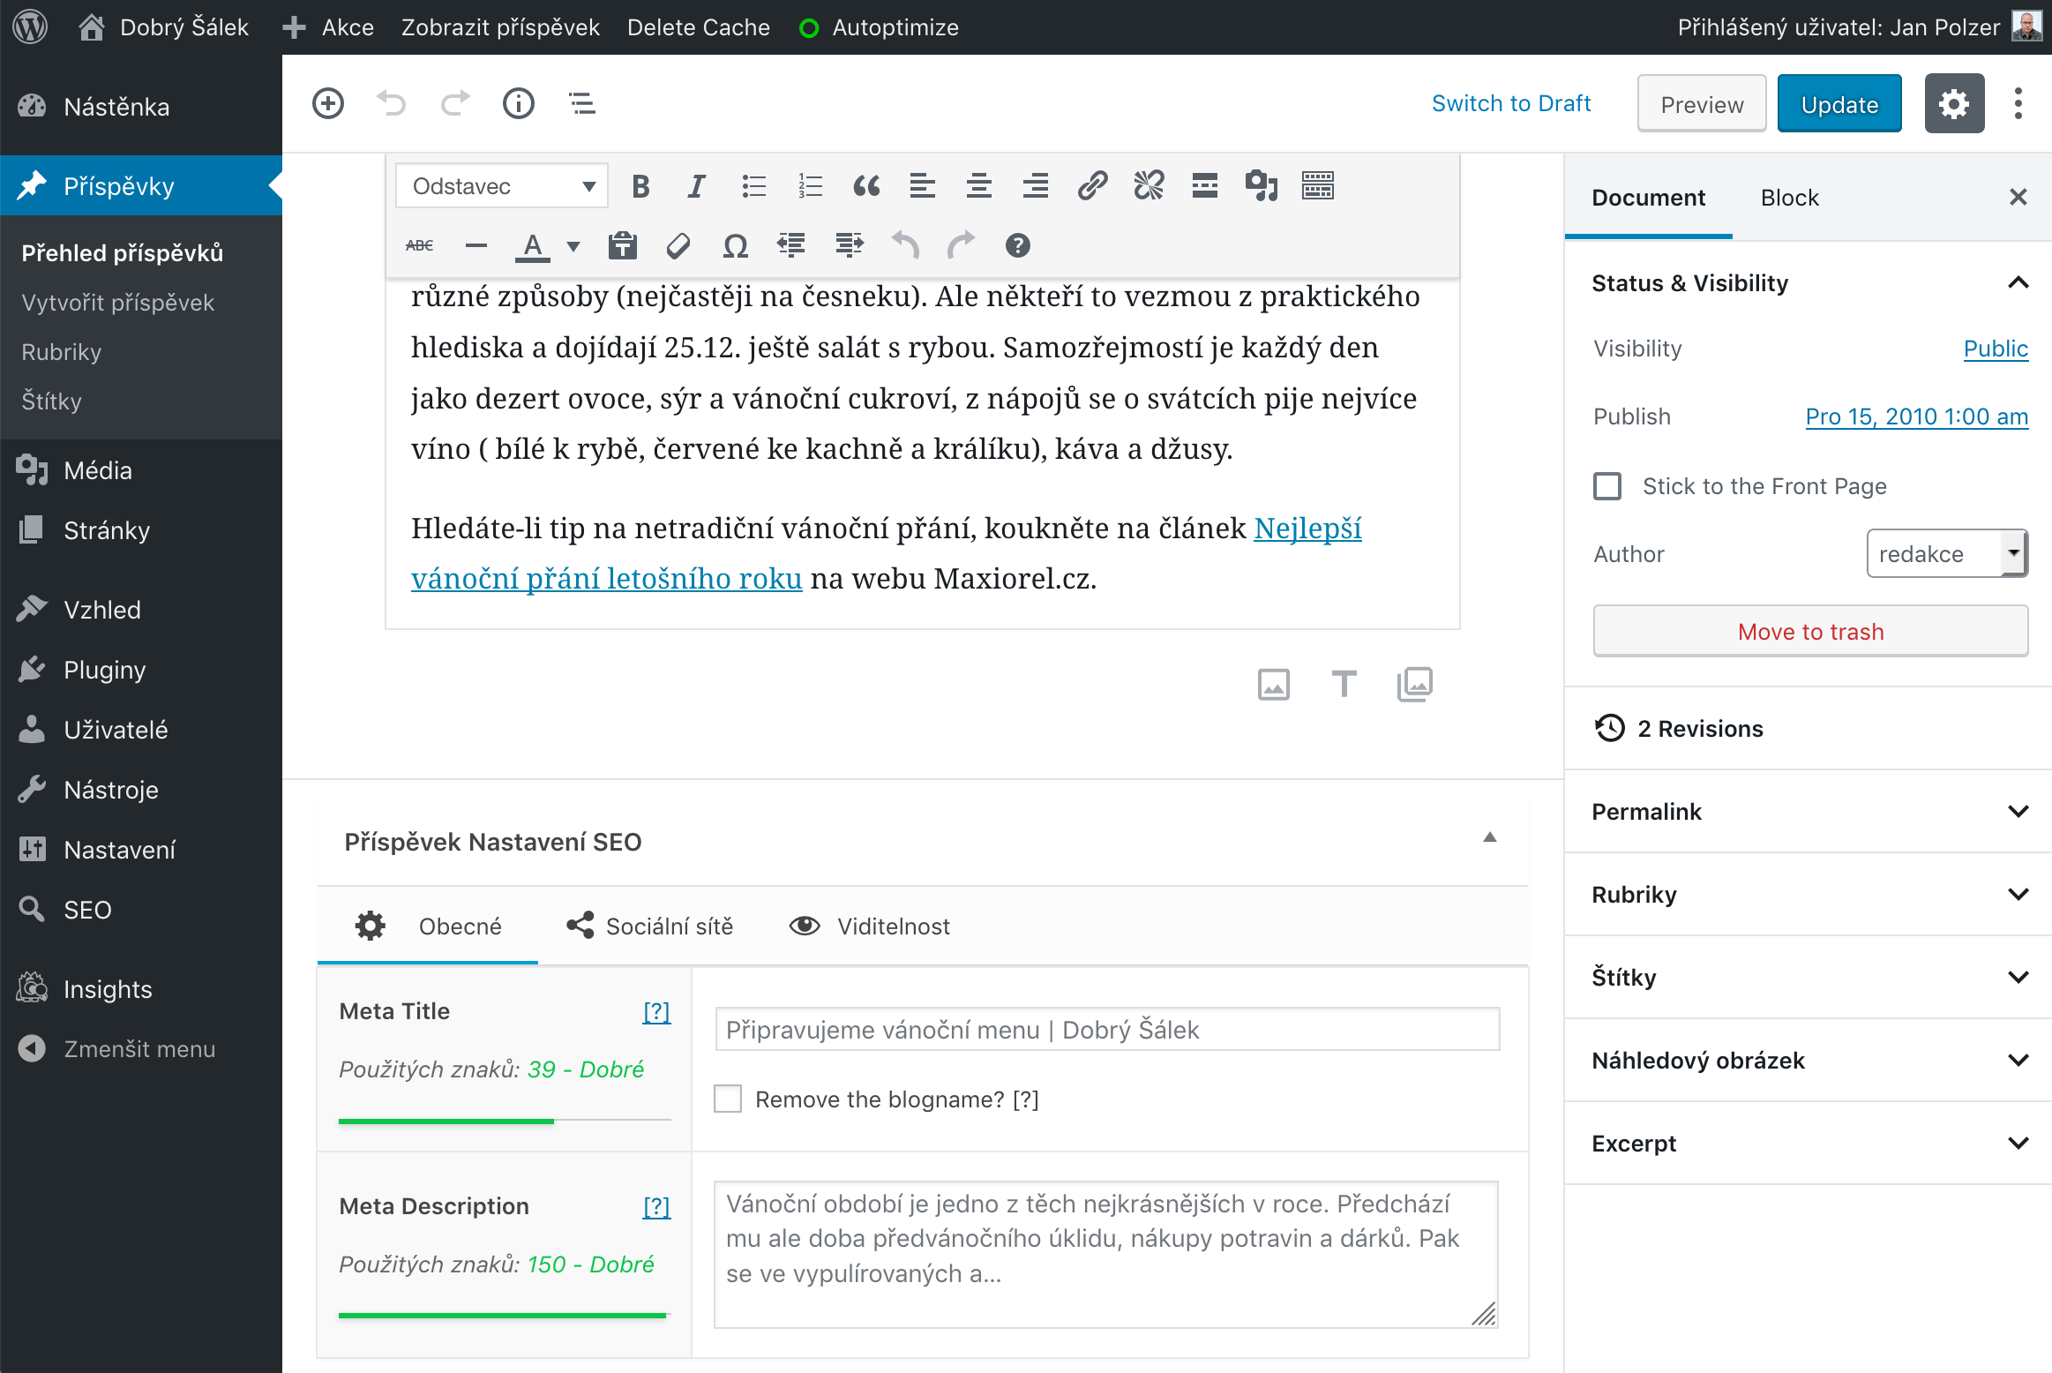The height and width of the screenshot is (1373, 2052).
Task: Open Média in the admin menu
Action: (141, 470)
